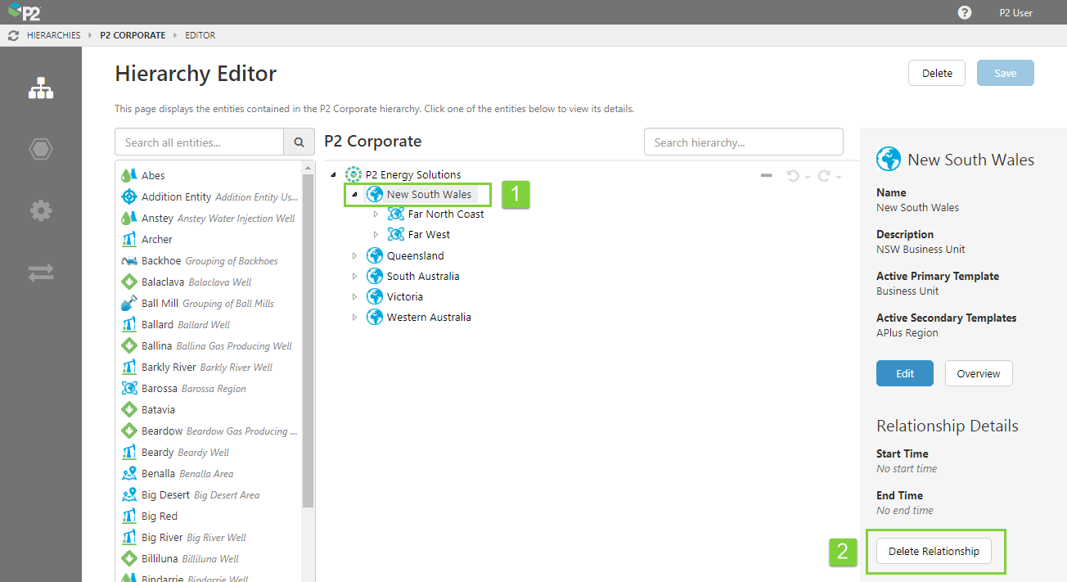Click the hexagon entity icon in sidebar

tap(41, 149)
